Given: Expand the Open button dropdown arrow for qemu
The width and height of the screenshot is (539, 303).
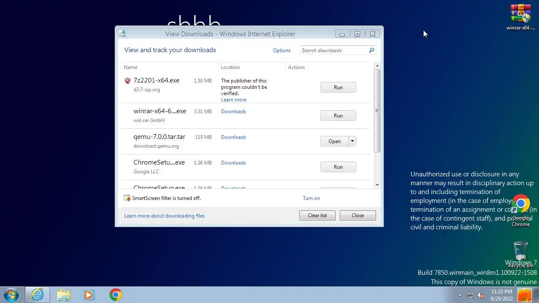Looking at the screenshot, I should pyautogui.click(x=352, y=141).
